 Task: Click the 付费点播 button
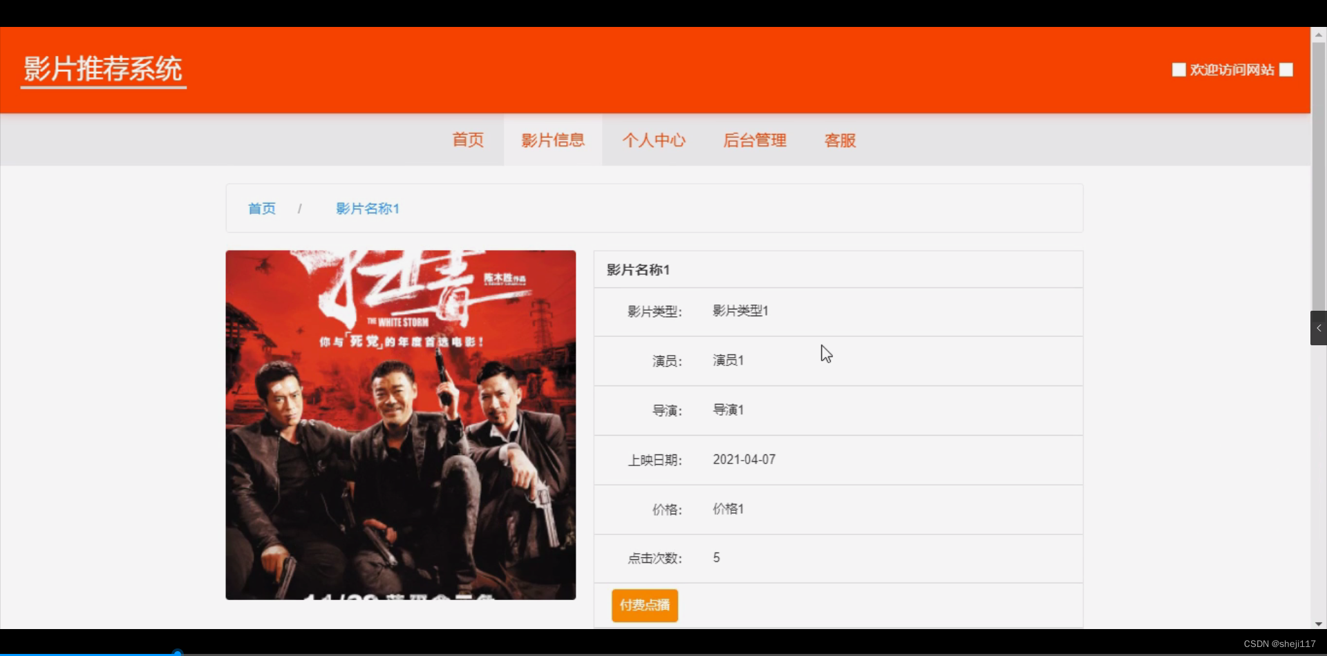[643, 605]
